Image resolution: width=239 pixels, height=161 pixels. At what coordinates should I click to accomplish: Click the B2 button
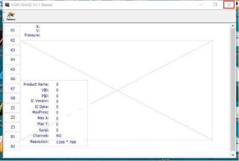[x=12, y=146]
